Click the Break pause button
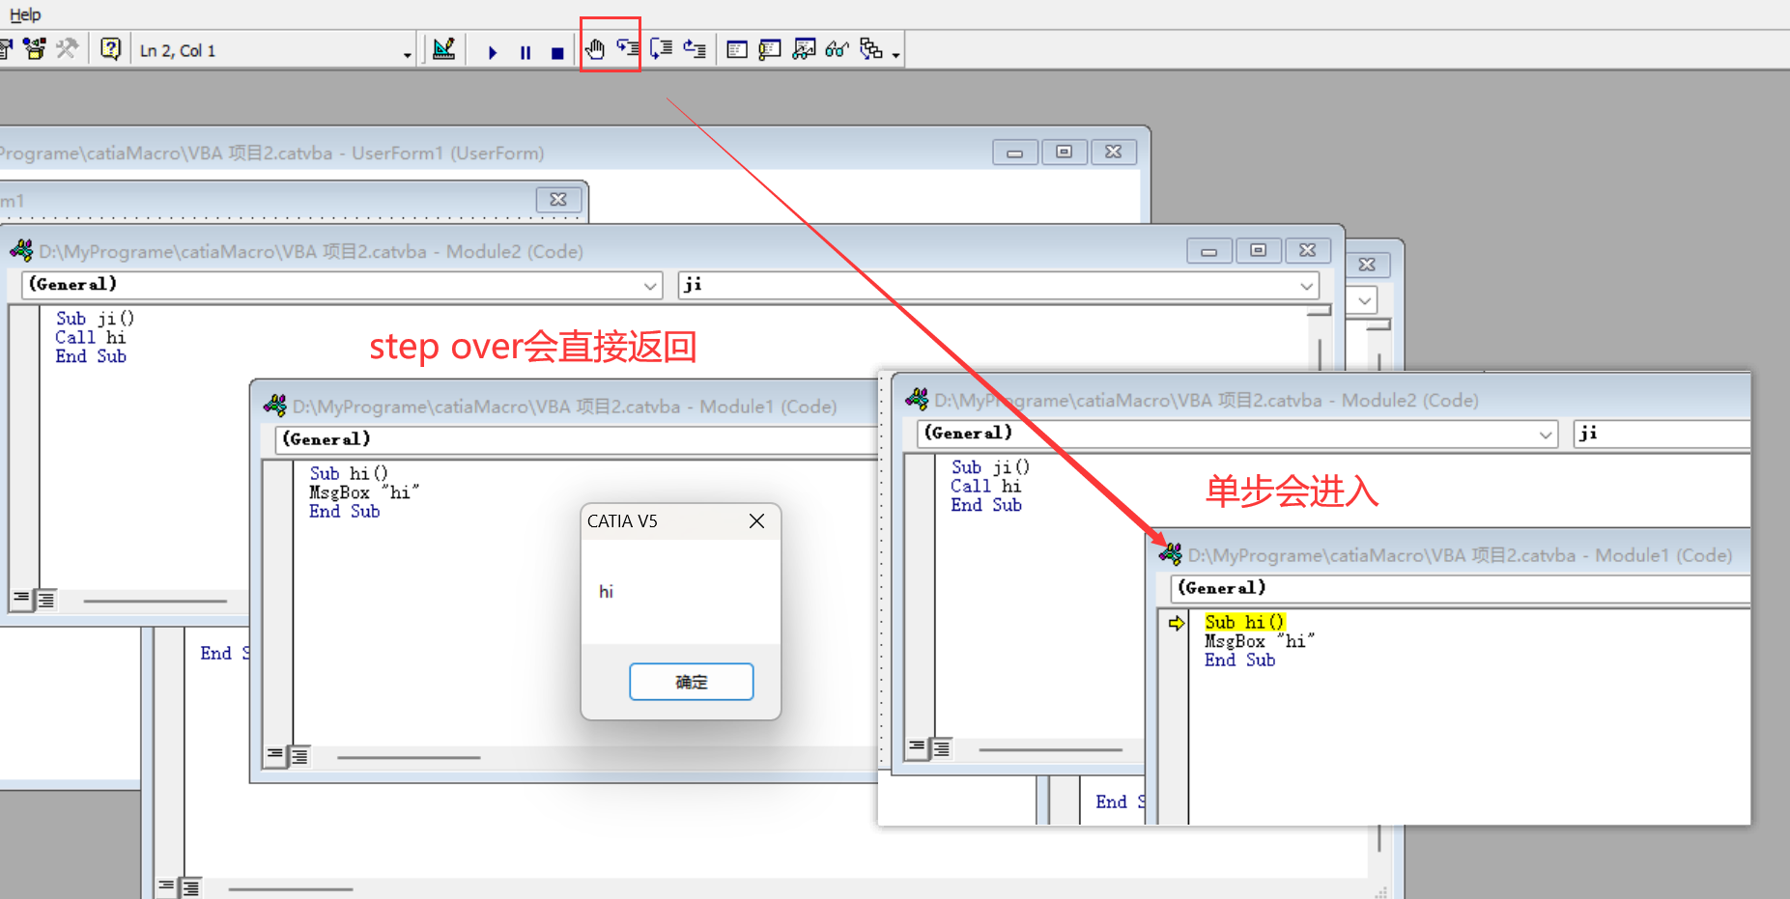 526,52
